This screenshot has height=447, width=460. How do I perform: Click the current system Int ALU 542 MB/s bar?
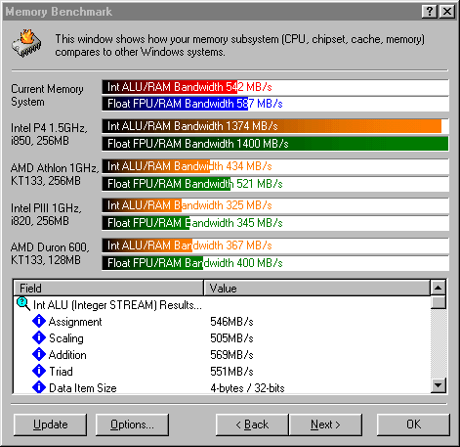275,87
